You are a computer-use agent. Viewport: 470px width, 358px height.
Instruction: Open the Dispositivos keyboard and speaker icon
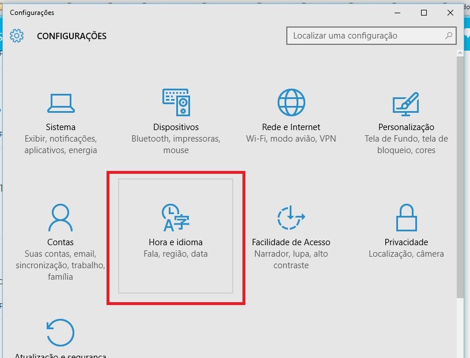[176, 102]
